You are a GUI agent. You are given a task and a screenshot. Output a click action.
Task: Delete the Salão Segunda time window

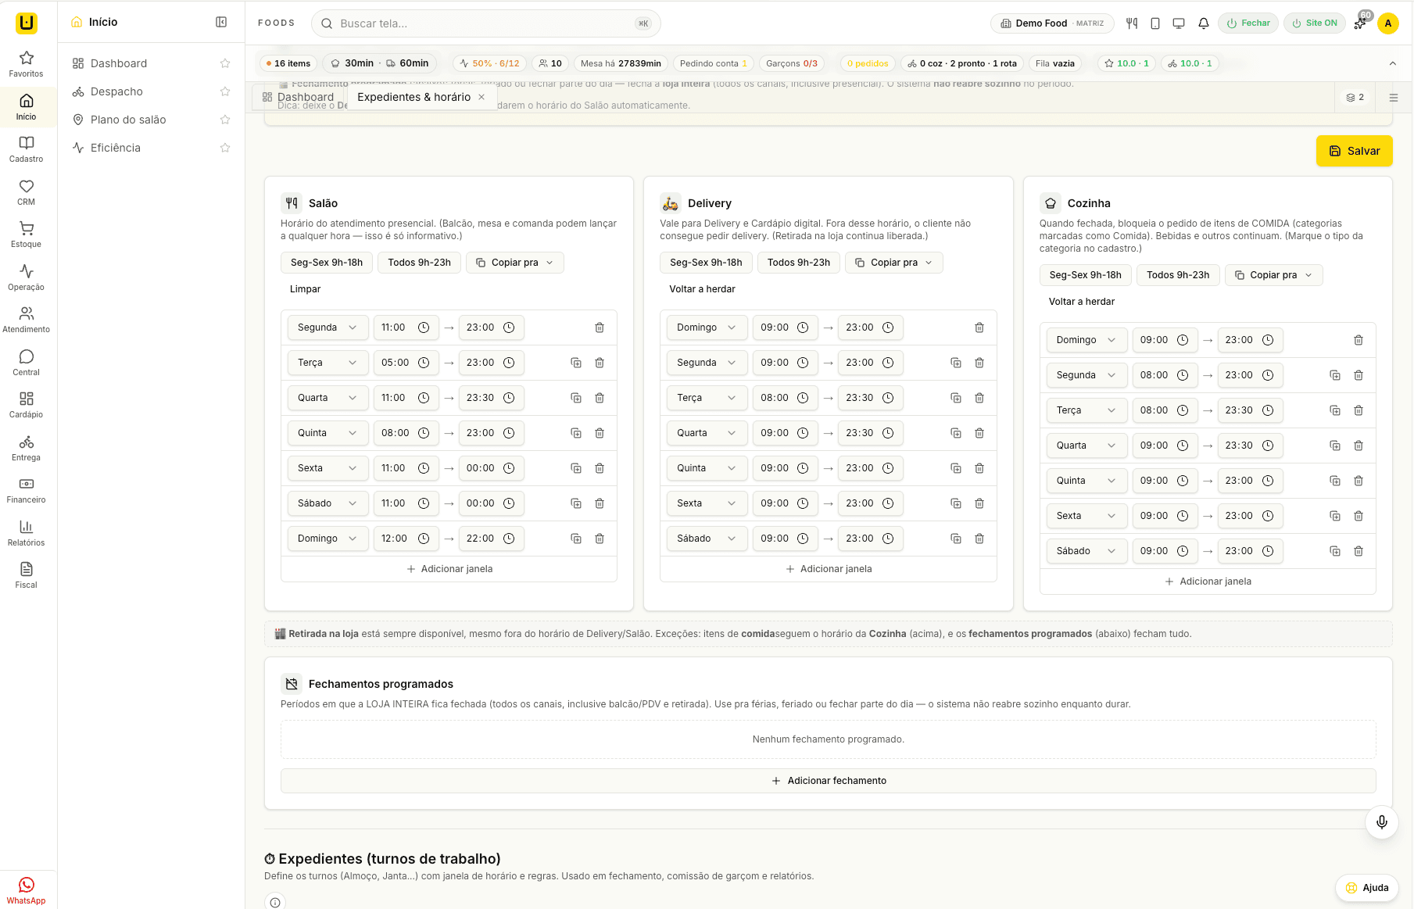coord(600,327)
